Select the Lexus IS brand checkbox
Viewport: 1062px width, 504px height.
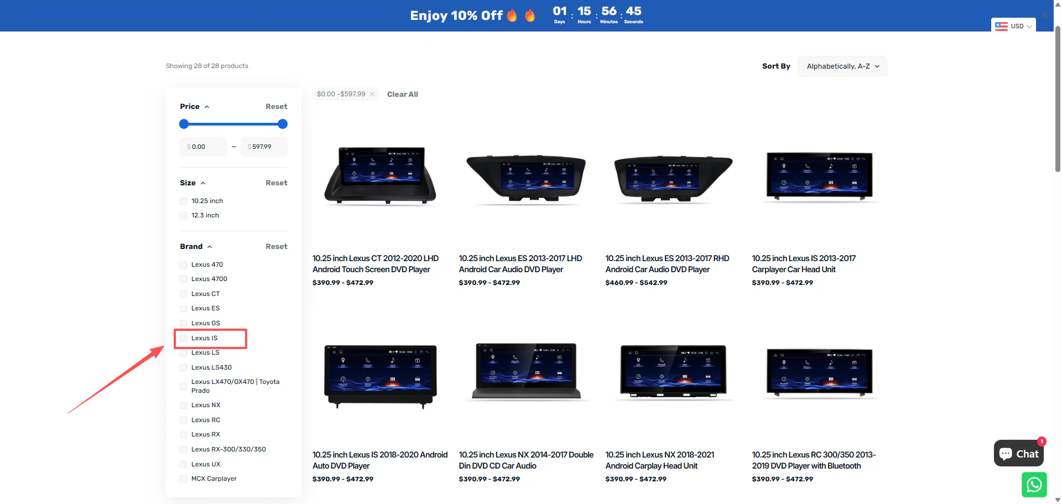coord(184,338)
